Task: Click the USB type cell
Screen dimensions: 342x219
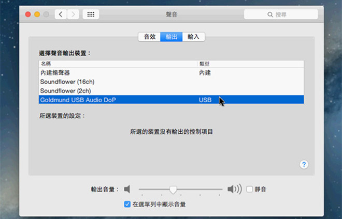Action: (x=205, y=100)
